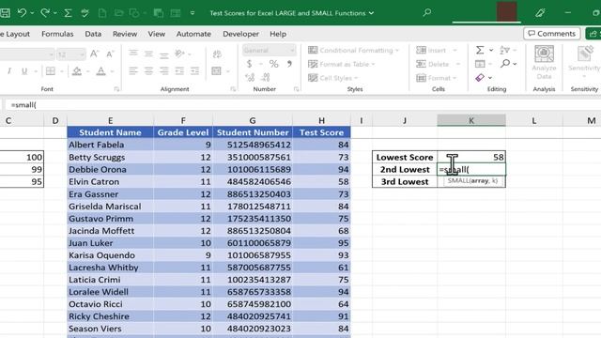
Task: Open the workbook title dropdown chevron
Action: (x=371, y=13)
